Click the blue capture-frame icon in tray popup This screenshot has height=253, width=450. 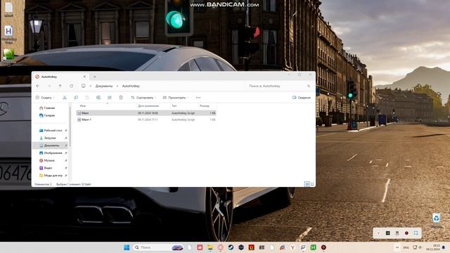[x=416, y=233]
